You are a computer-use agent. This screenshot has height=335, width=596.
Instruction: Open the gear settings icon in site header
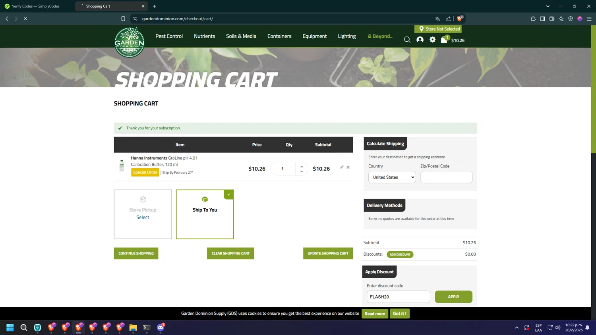coord(433,40)
